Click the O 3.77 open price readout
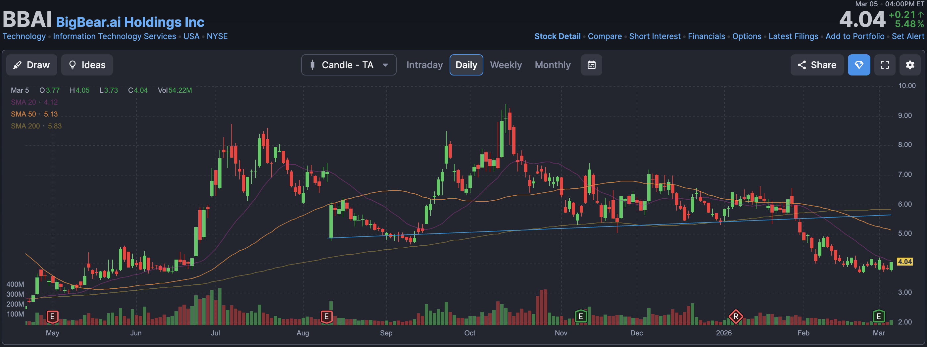Image resolution: width=927 pixels, height=347 pixels. (49, 90)
